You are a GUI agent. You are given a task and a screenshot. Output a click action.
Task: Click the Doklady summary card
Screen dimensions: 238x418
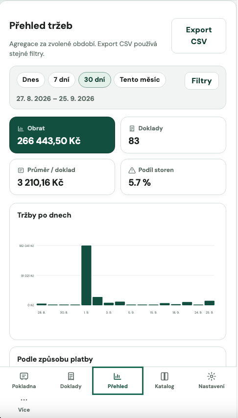[x=173, y=135]
